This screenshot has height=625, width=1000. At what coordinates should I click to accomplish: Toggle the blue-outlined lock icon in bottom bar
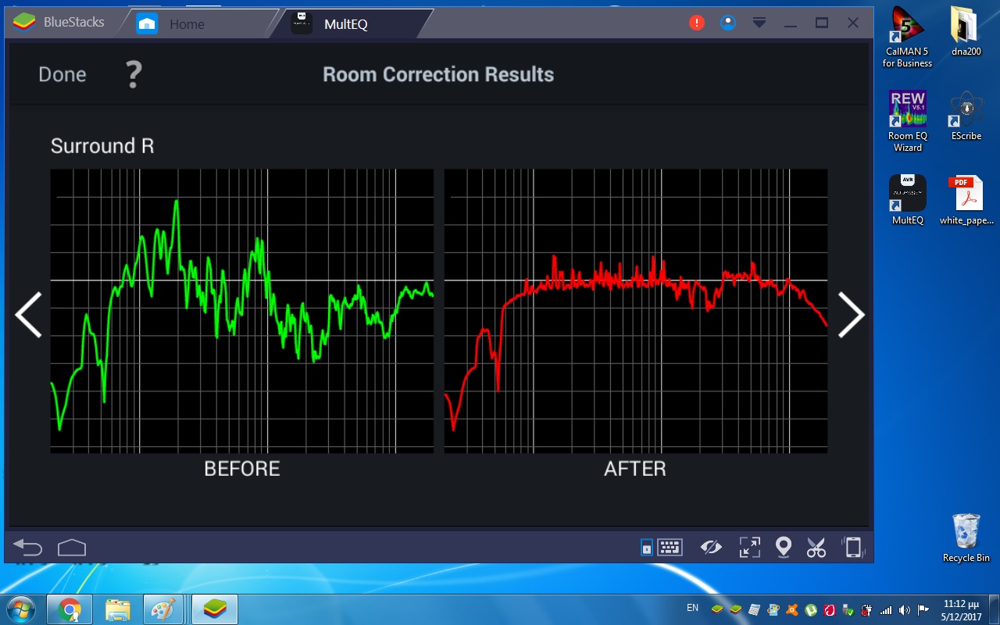pyautogui.click(x=646, y=548)
